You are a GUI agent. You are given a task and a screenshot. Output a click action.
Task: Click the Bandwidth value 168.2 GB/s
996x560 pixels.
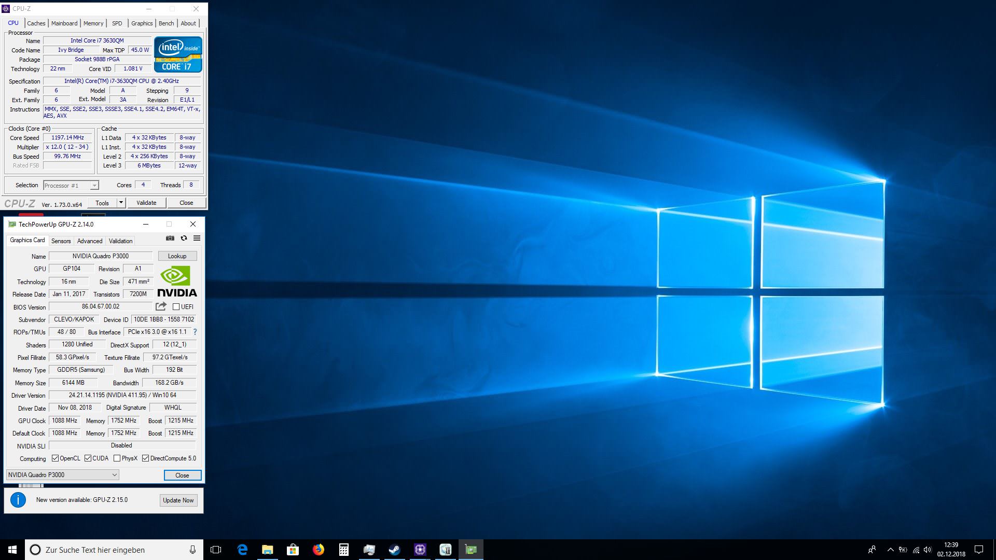169,383
